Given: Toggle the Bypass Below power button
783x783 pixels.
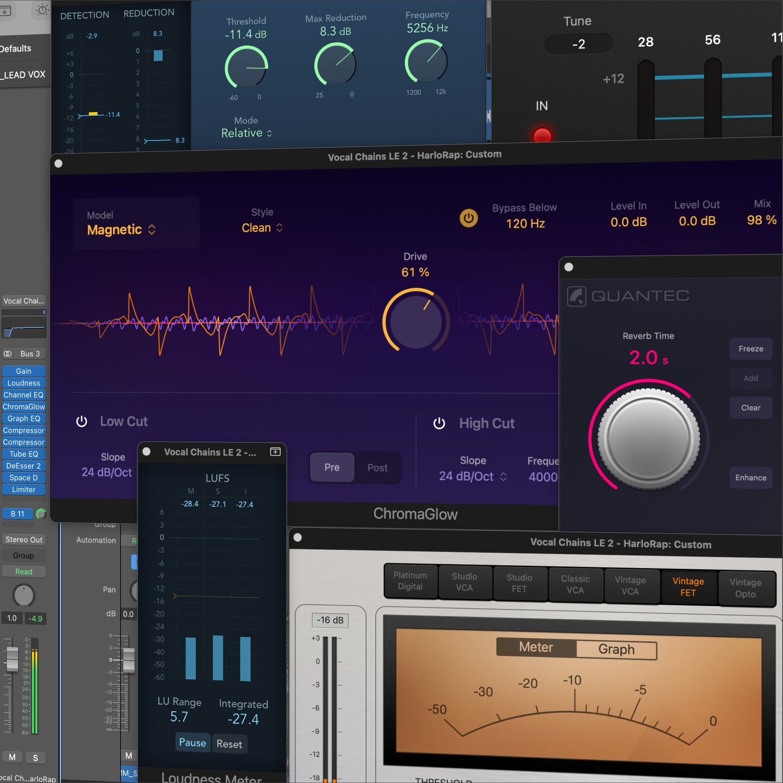Looking at the screenshot, I should [468, 218].
